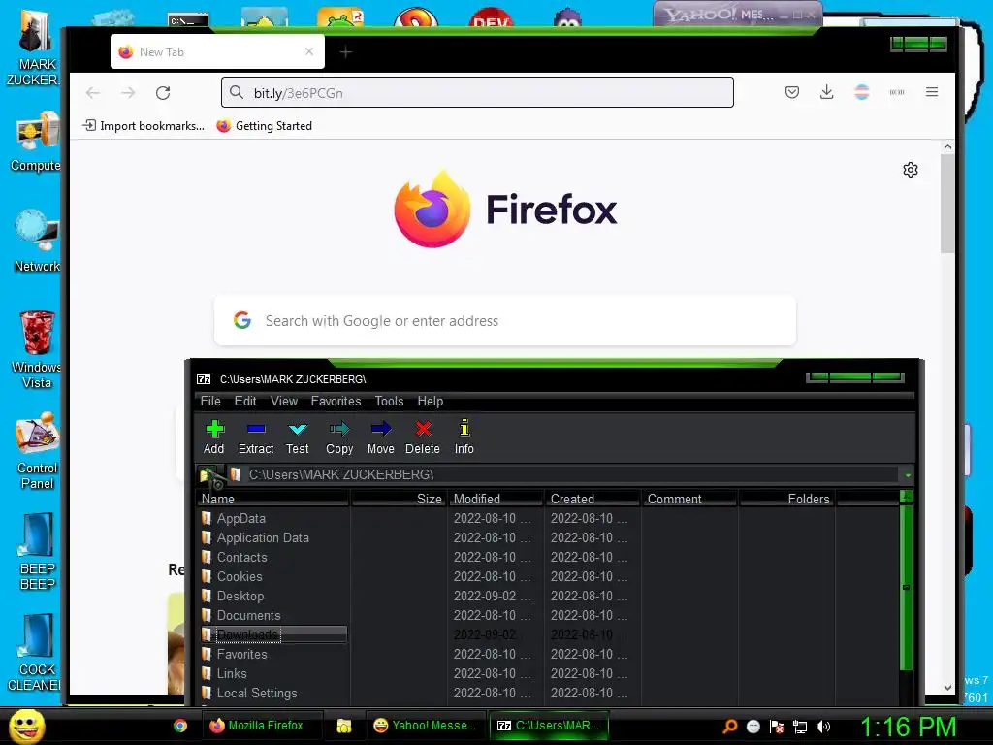Open the Favorites menu in 7-Zip
The image size is (993, 745).
336,401
